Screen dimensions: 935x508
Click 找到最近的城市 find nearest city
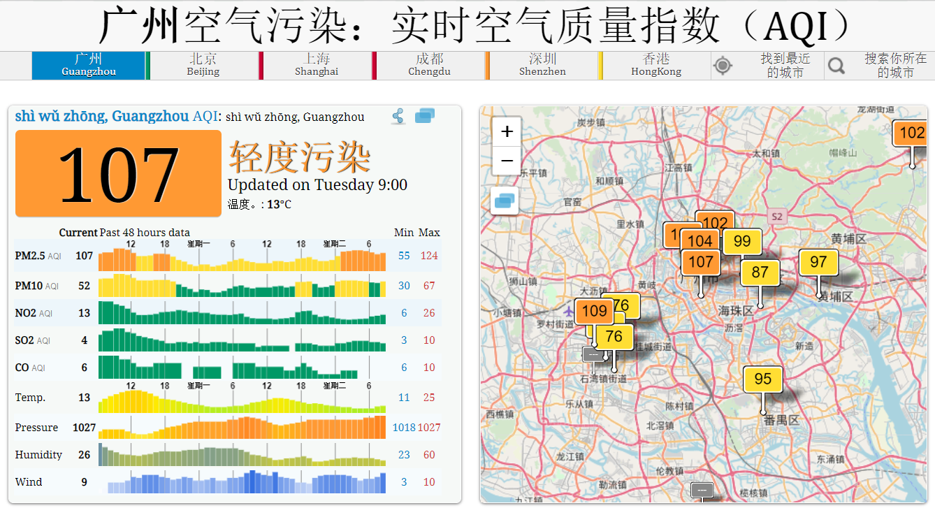(x=785, y=66)
